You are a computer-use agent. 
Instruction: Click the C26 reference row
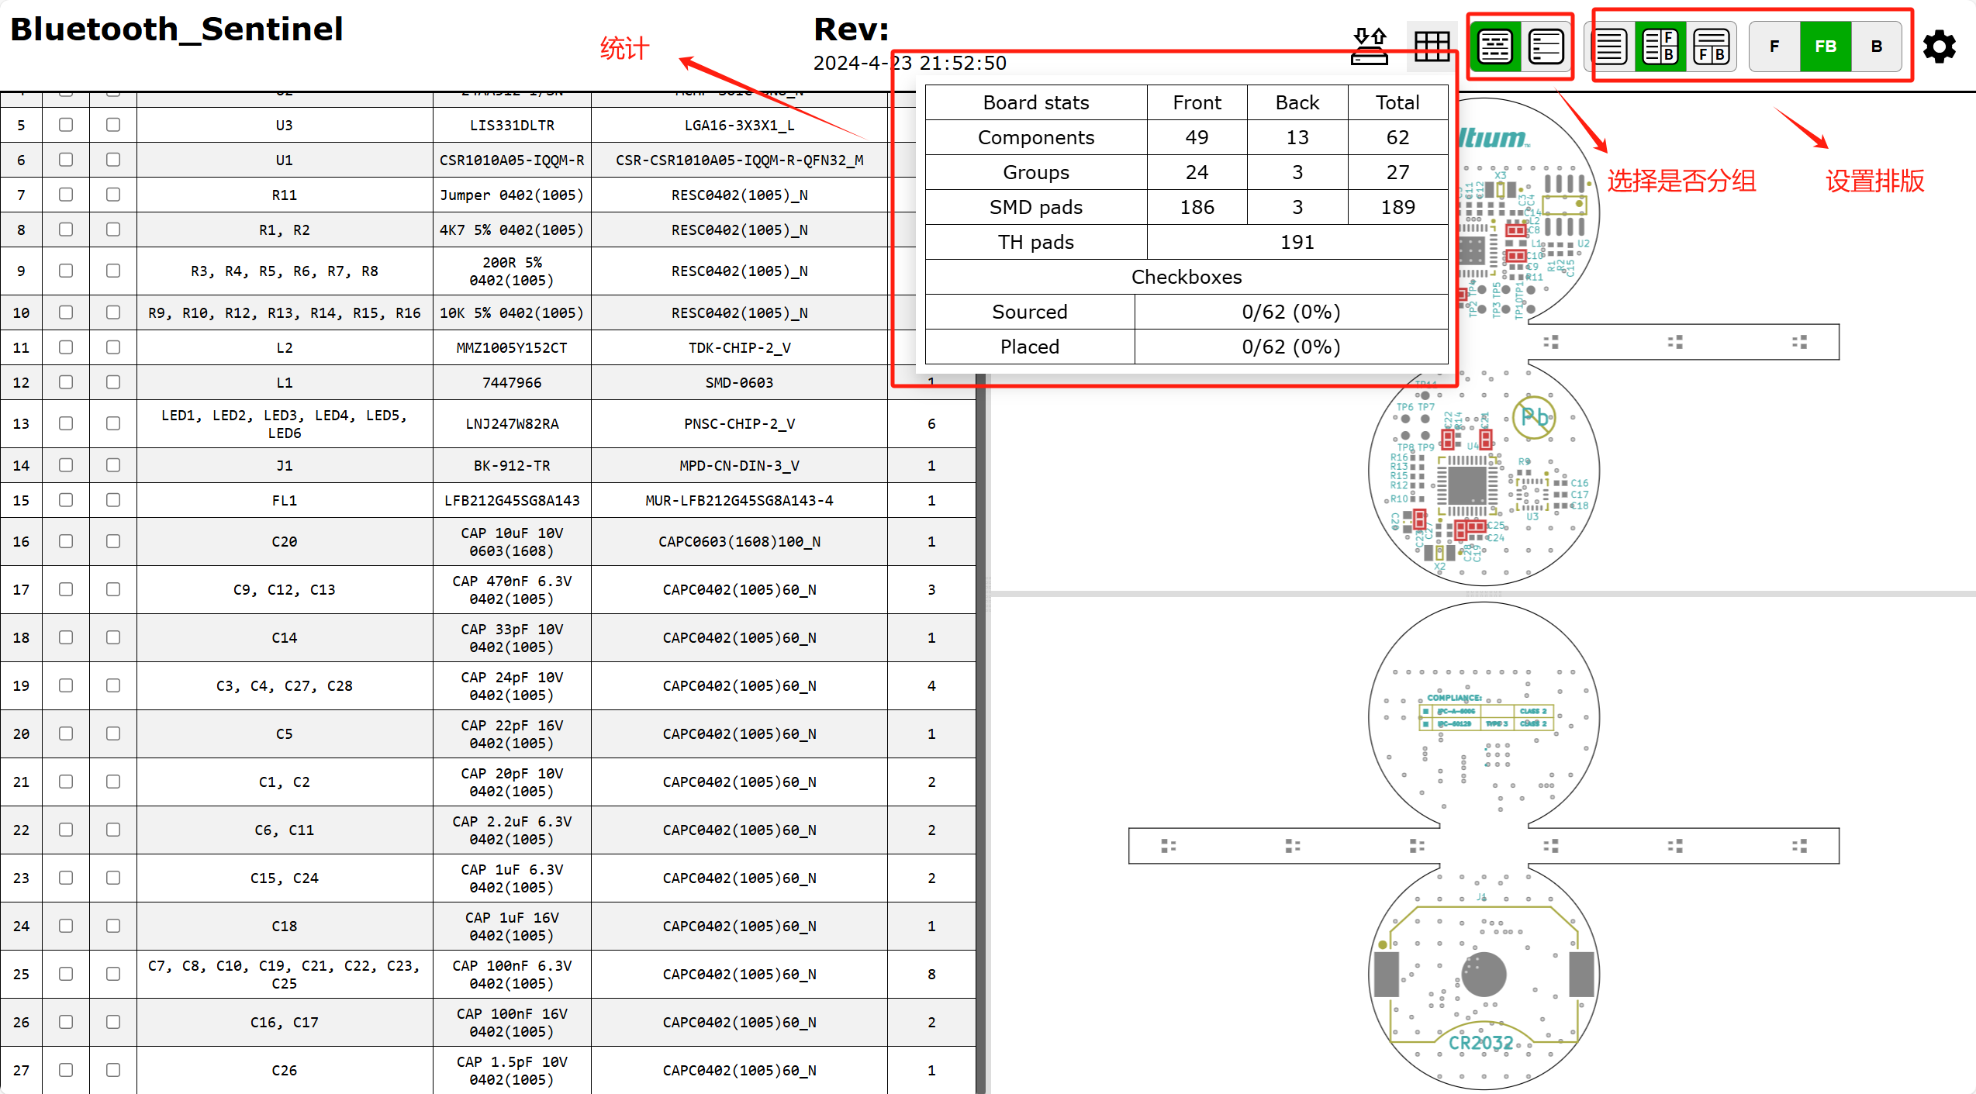285,1070
